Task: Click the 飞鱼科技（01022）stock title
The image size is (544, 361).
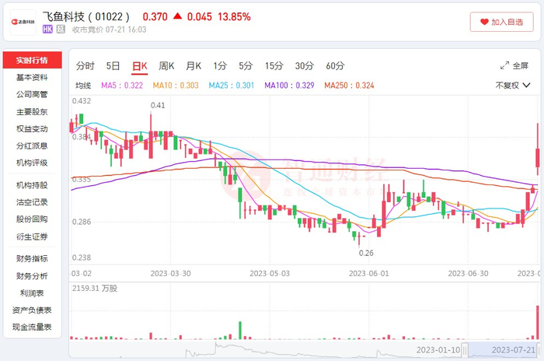Action: coord(86,16)
